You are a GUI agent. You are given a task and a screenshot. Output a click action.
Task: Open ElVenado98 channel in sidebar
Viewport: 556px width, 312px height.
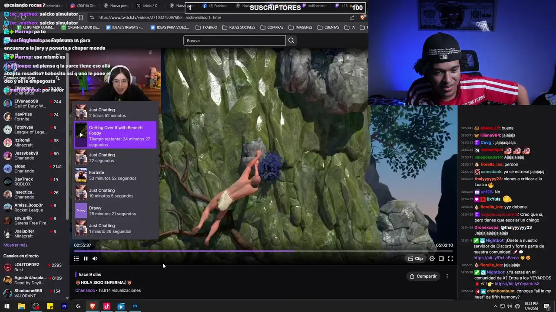[34, 104]
